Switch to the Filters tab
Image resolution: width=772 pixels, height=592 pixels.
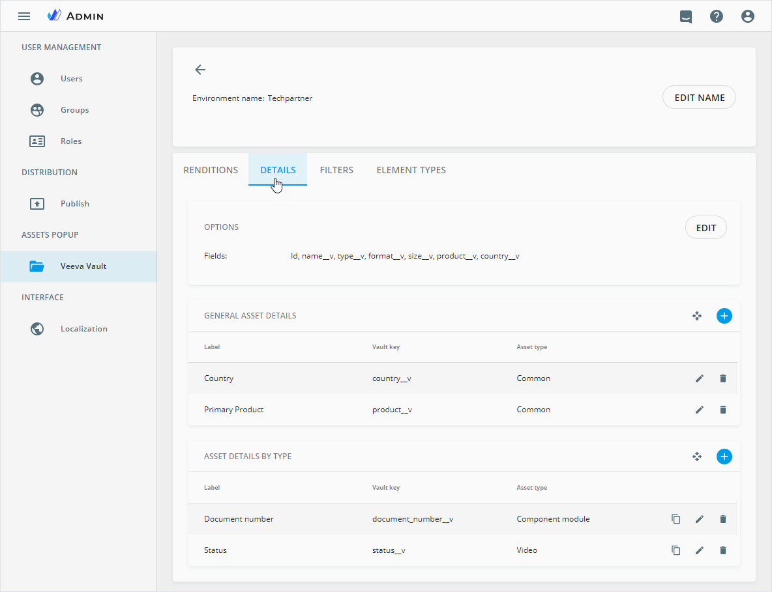[x=336, y=170]
